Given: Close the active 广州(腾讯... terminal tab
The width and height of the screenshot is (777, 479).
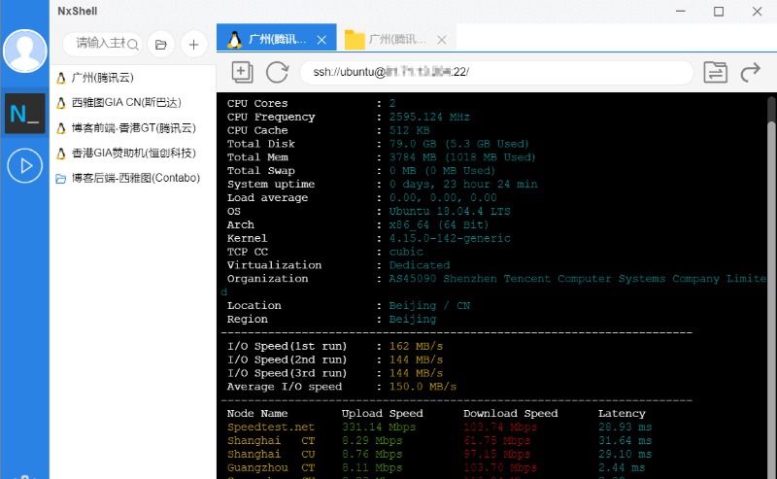Looking at the screenshot, I should (x=321, y=40).
